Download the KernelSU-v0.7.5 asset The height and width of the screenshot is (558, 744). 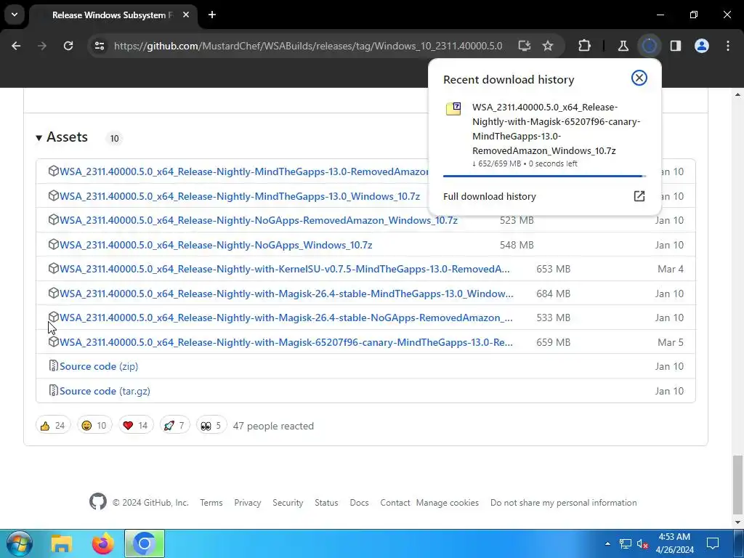[x=285, y=269]
